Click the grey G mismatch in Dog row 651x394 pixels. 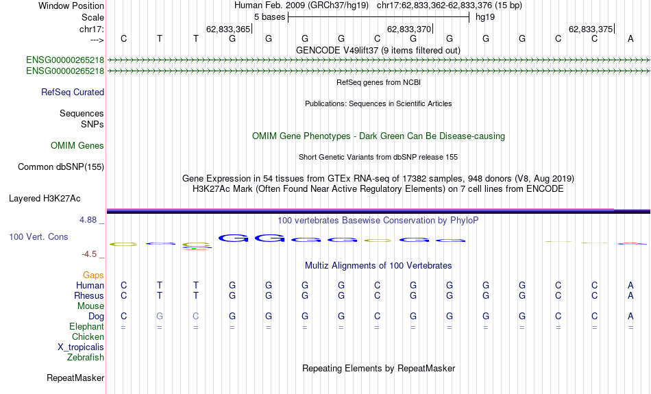160,317
